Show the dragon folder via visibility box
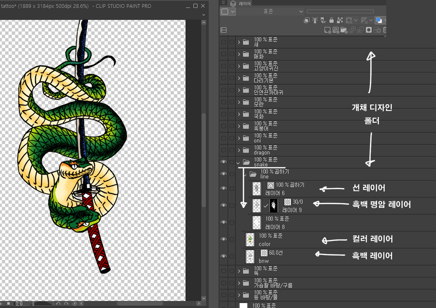 (x=223, y=150)
